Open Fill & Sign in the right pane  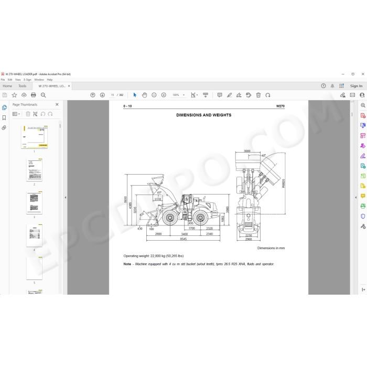(363, 156)
